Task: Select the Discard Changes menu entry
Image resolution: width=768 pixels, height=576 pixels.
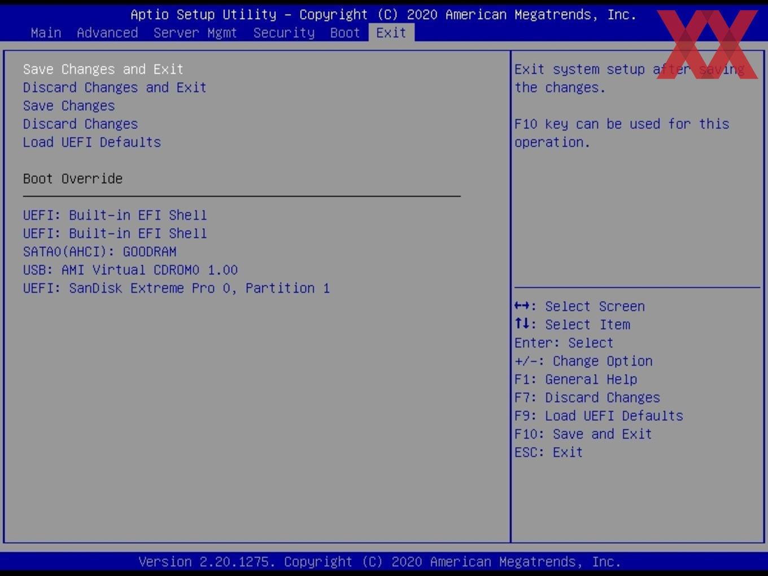Action: tap(80, 124)
